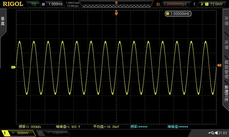
Task: Toggle channel 1 500mV indicator
Action: click(x=19, y=133)
